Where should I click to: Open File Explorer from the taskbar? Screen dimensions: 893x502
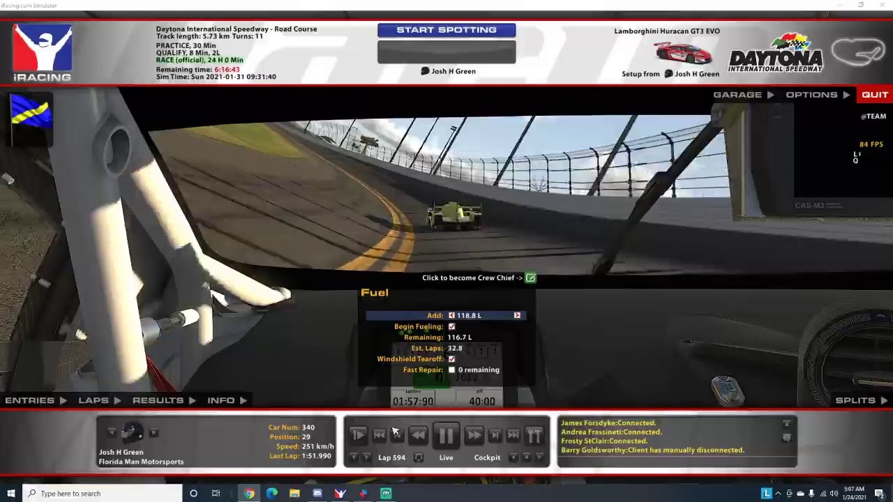click(294, 494)
